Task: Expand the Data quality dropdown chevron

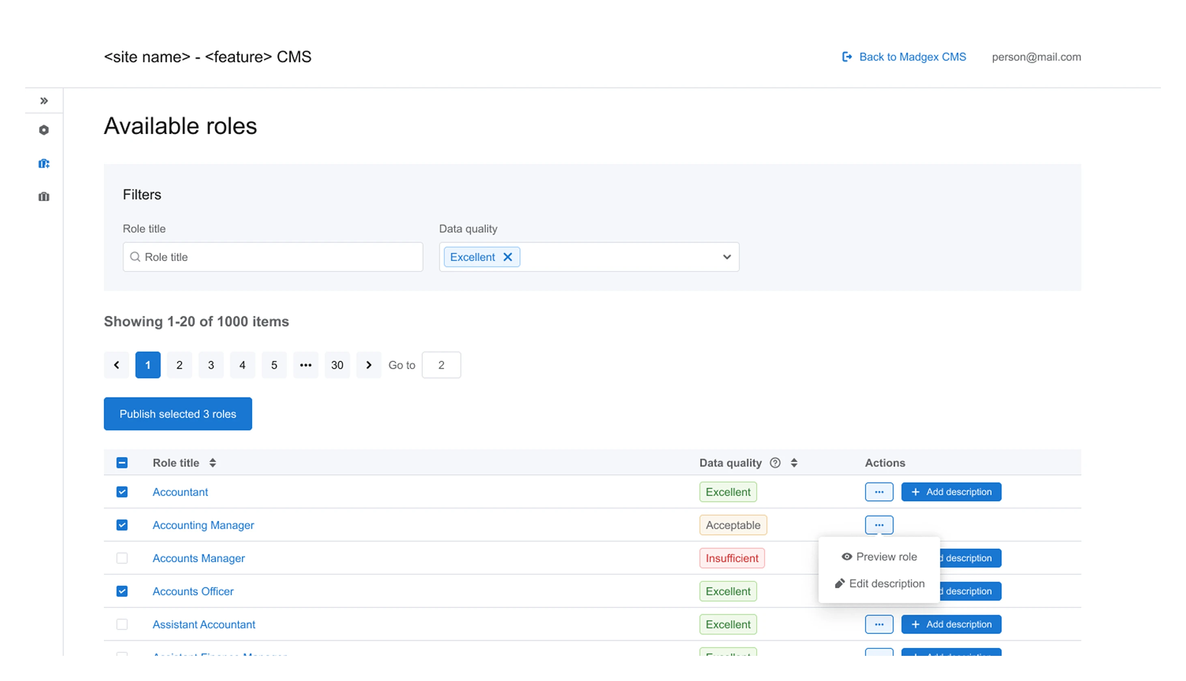Action: tap(726, 257)
